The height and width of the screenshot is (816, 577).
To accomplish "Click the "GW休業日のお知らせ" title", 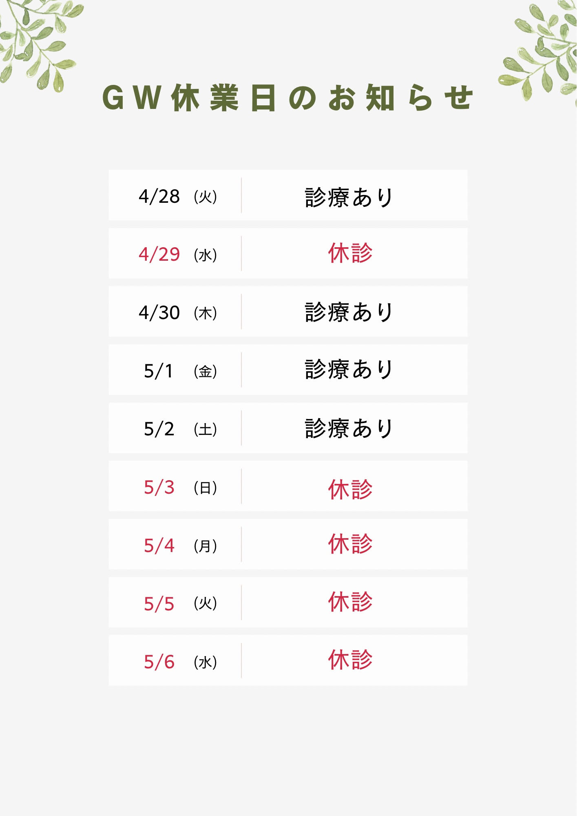I will pyautogui.click(x=288, y=98).
